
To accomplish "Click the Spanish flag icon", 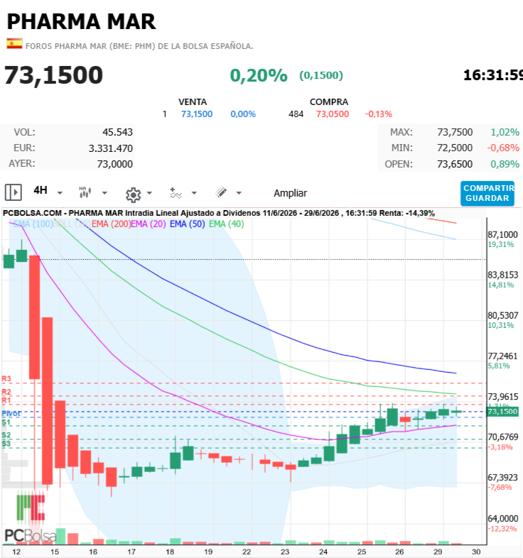I will pos(14,44).
